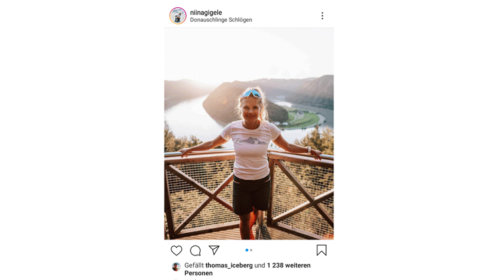Open comments via the speech bubble icon
This screenshot has height=280, width=498.
click(195, 251)
